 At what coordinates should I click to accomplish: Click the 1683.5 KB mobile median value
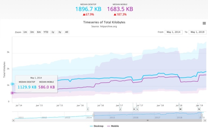click(x=120, y=9)
